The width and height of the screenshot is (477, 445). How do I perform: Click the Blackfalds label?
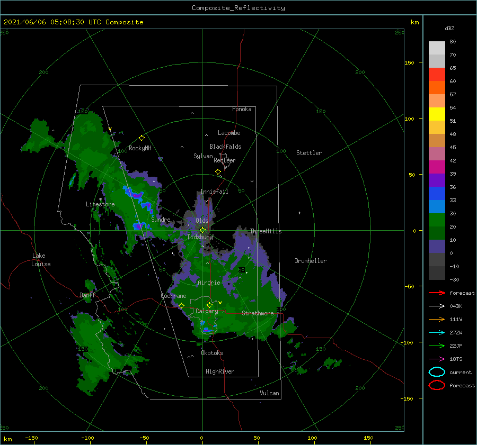[x=225, y=147]
